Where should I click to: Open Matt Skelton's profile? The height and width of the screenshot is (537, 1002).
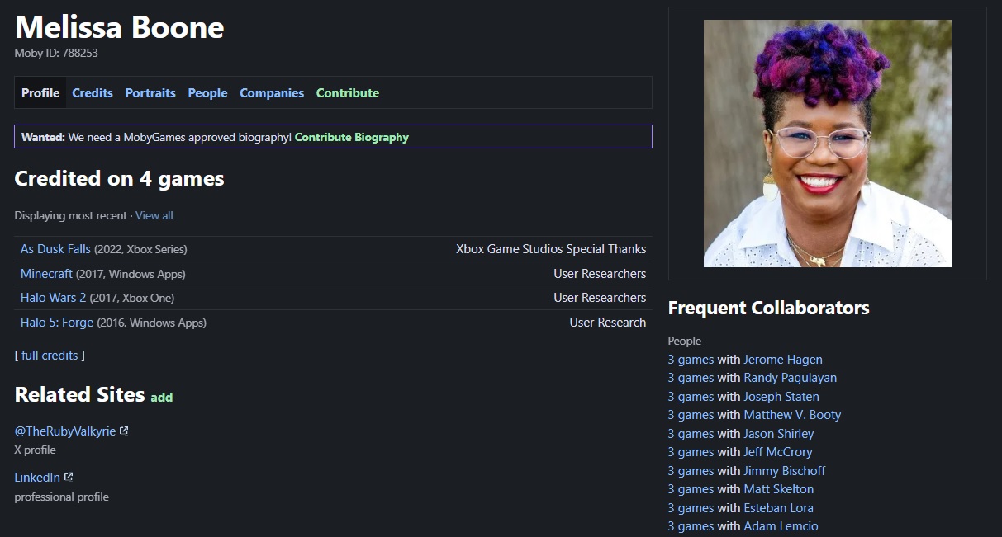coord(779,489)
